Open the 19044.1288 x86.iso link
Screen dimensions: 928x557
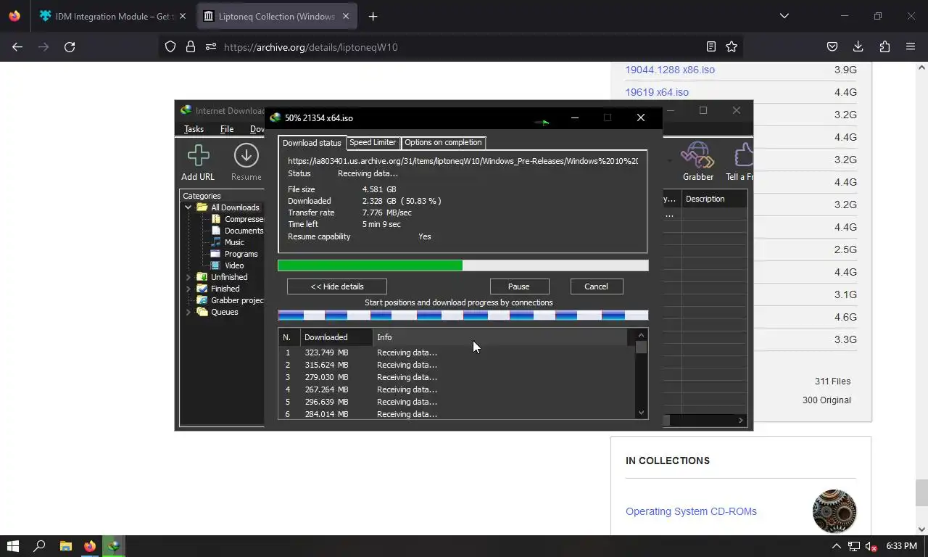(670, 70)
